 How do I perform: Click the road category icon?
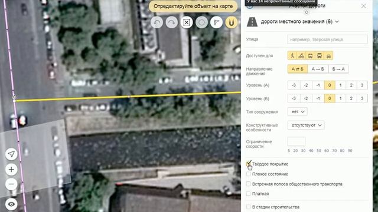point(252,22)
